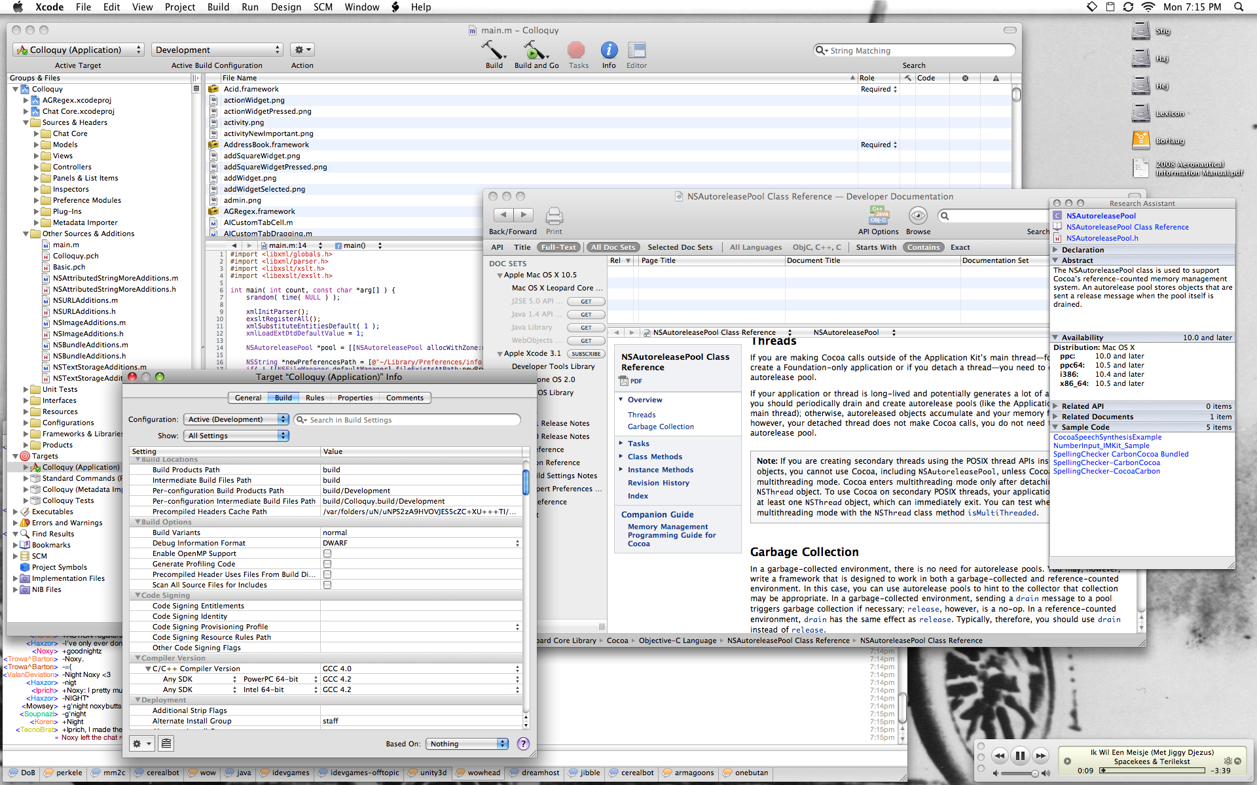1257x785 pixels.
Task: Switch to the Properties tab
Action: [x=355, y=398]
